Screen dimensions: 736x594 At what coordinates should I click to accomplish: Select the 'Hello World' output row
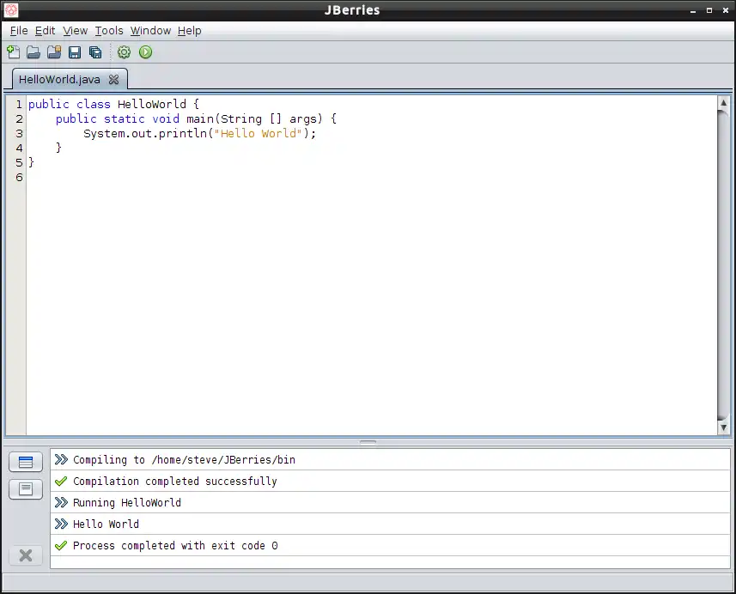(x=390, y=524)
